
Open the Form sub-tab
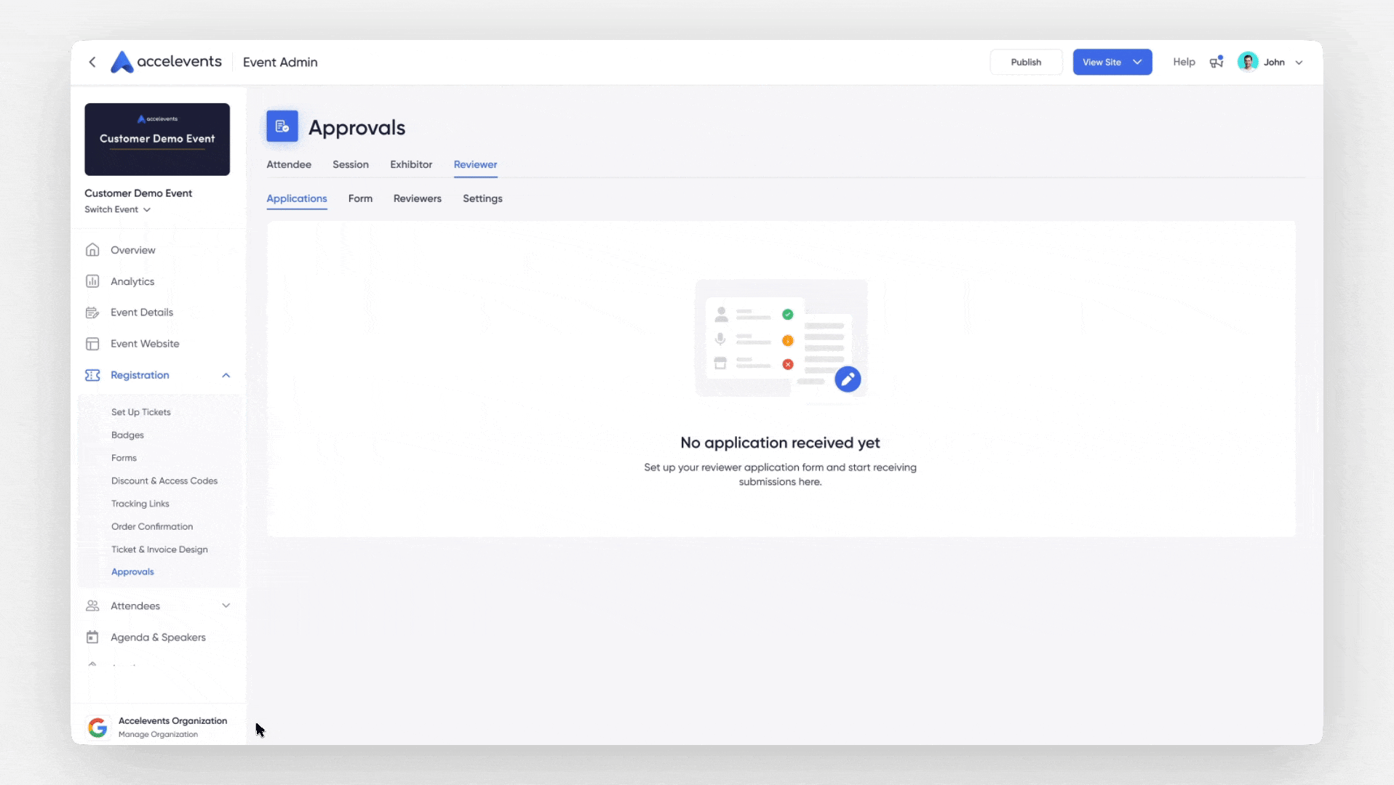[x=360, y=198]
